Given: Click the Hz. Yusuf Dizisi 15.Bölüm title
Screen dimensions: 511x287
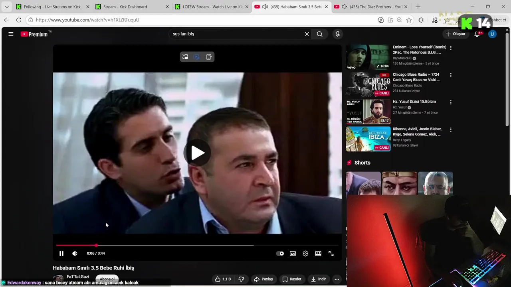Looking at the screenshot, I should point(414,102).
